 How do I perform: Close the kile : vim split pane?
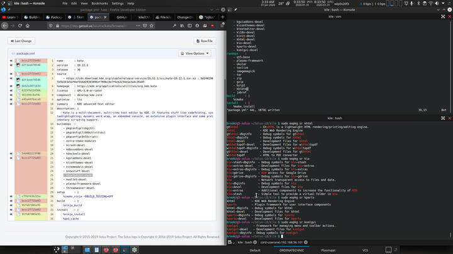tap(449, 17)
